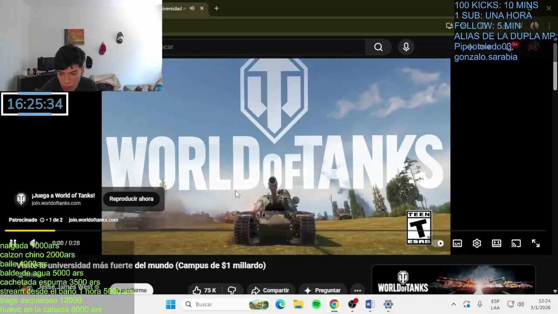Open the Windows Start menu

pos(170,304)
